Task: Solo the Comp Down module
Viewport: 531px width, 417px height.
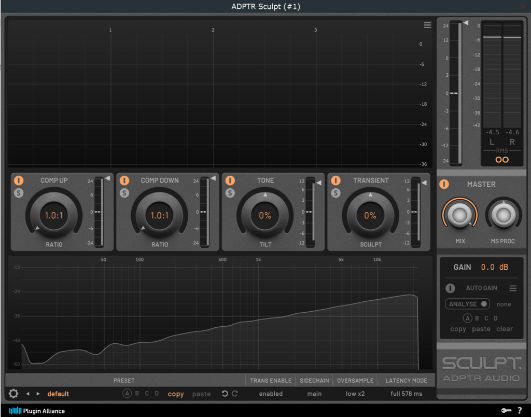Action: (124, 193)
